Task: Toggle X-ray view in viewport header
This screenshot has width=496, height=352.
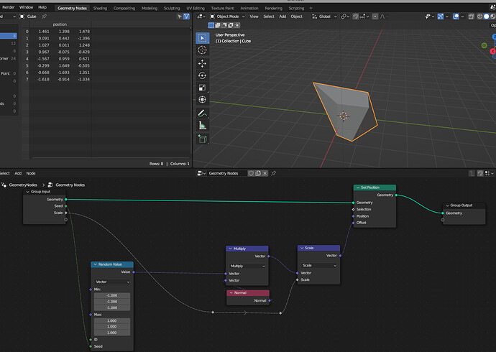Action: [x=471, y=17]
